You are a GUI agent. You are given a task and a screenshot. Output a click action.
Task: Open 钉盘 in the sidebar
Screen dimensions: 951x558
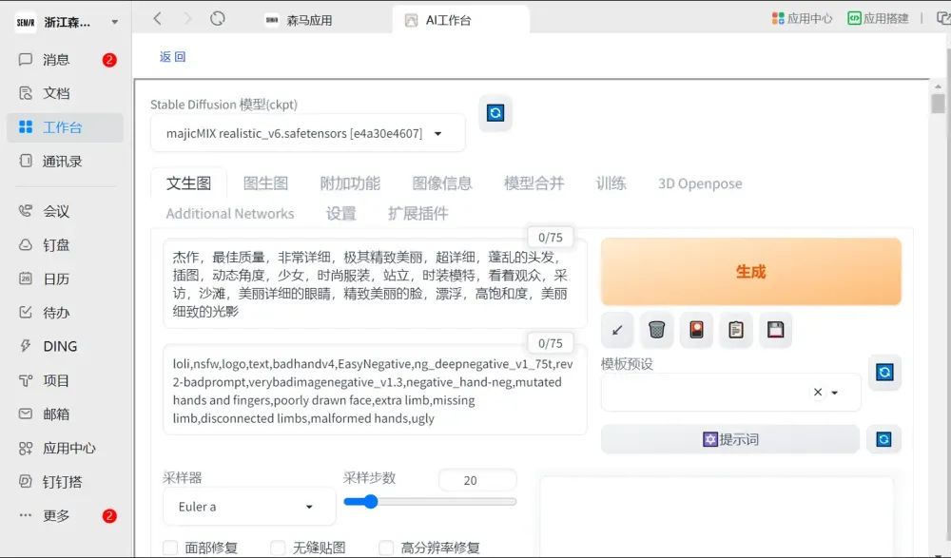coord(65,245)
